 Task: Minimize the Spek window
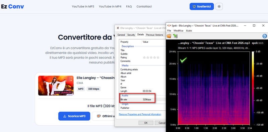245,26
